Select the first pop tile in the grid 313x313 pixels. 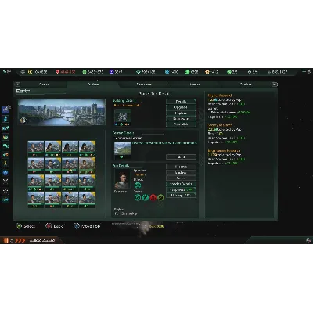[36, 148]
